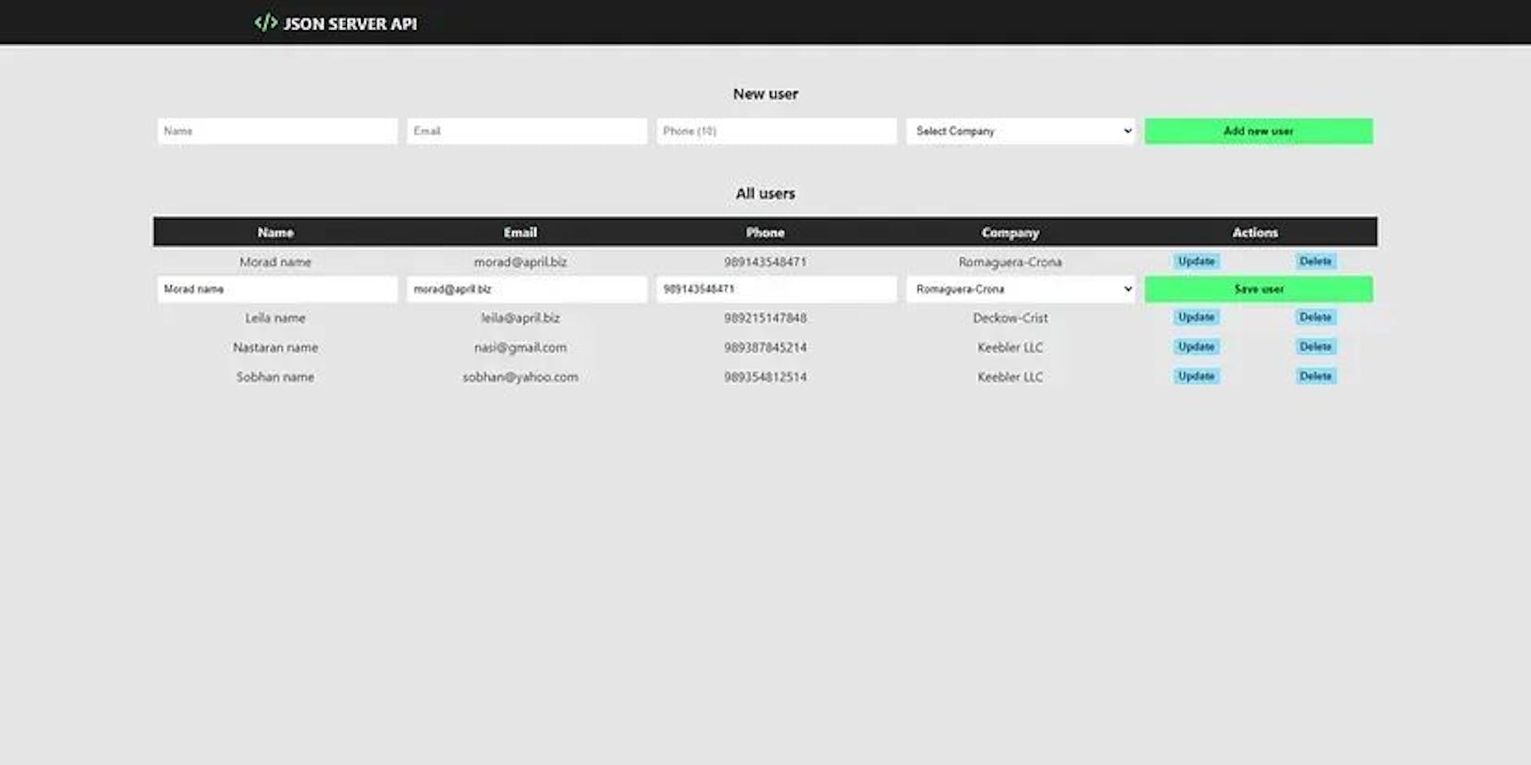The height and width of the screenshot is (765, 1531).
Task: Update the Leila name user
Action: tap(1195, 316)
